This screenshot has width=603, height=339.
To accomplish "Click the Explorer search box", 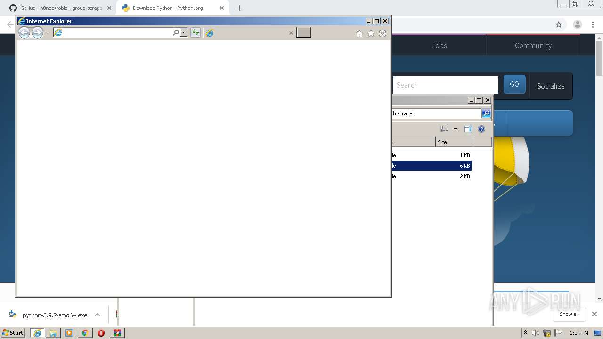I will click(436, 113).
